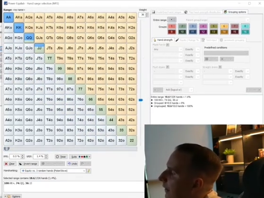Image resolution: width=264 pixels, height=198 pixels.
Task: Select the Hand strength tab
Action: coord(163,40)
